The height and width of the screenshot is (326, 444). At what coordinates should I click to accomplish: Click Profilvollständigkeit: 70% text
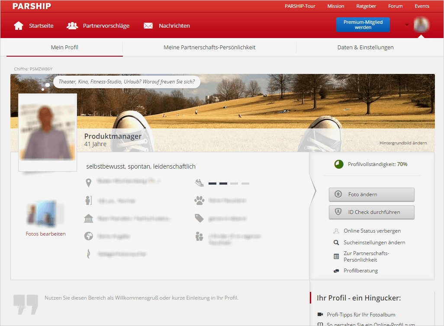click(x=377, y=164)
